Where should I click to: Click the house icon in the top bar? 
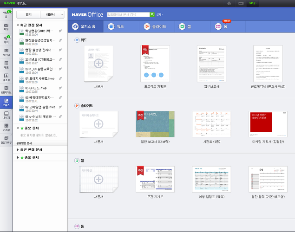point(229,3)
